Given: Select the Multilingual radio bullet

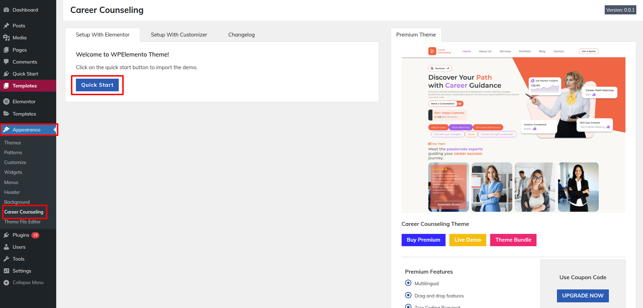Looking at the screenshot, I should [408, 283].
